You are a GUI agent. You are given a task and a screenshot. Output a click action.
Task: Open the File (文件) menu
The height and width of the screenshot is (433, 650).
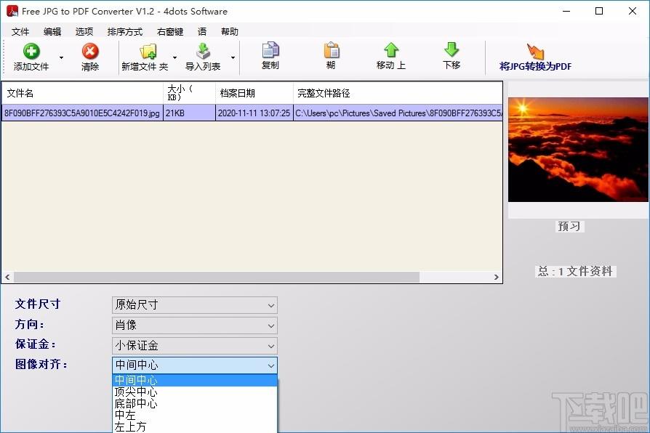pyautogui.click(x=20, y=32)
